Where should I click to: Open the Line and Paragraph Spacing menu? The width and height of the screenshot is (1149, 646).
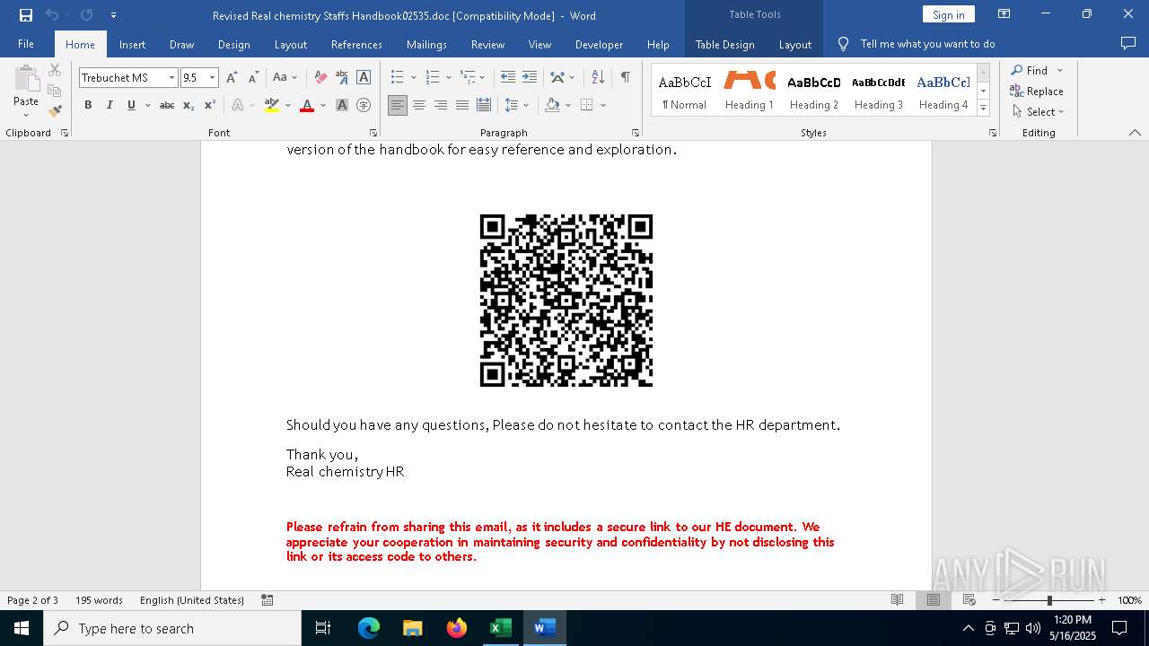516,105
